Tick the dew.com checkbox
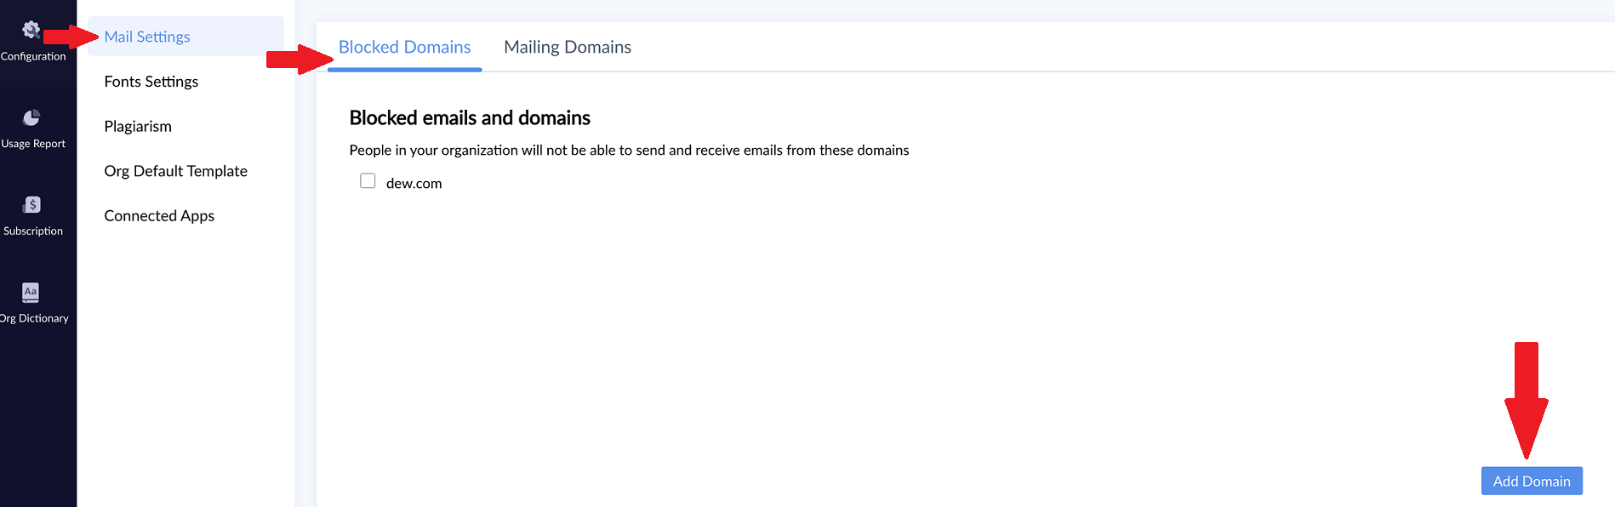 click(368, 180)
